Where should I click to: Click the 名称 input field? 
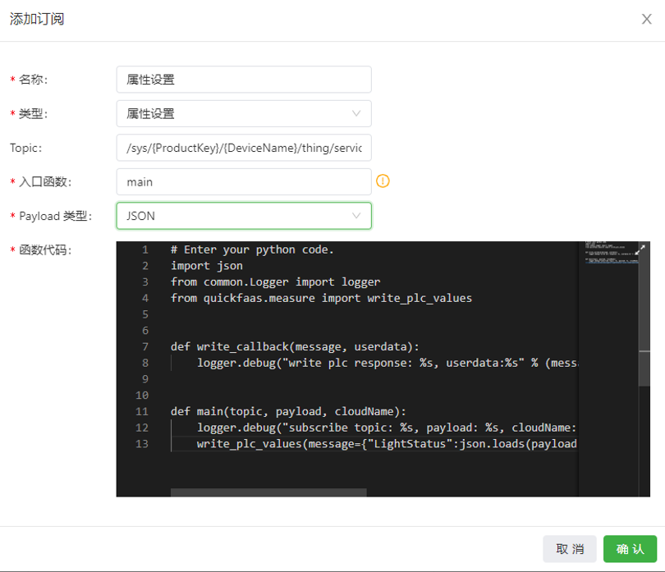point(244,80)
